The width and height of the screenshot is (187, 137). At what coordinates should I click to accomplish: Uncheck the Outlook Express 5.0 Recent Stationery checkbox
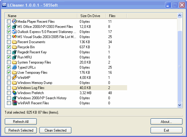tap(9, 32)
